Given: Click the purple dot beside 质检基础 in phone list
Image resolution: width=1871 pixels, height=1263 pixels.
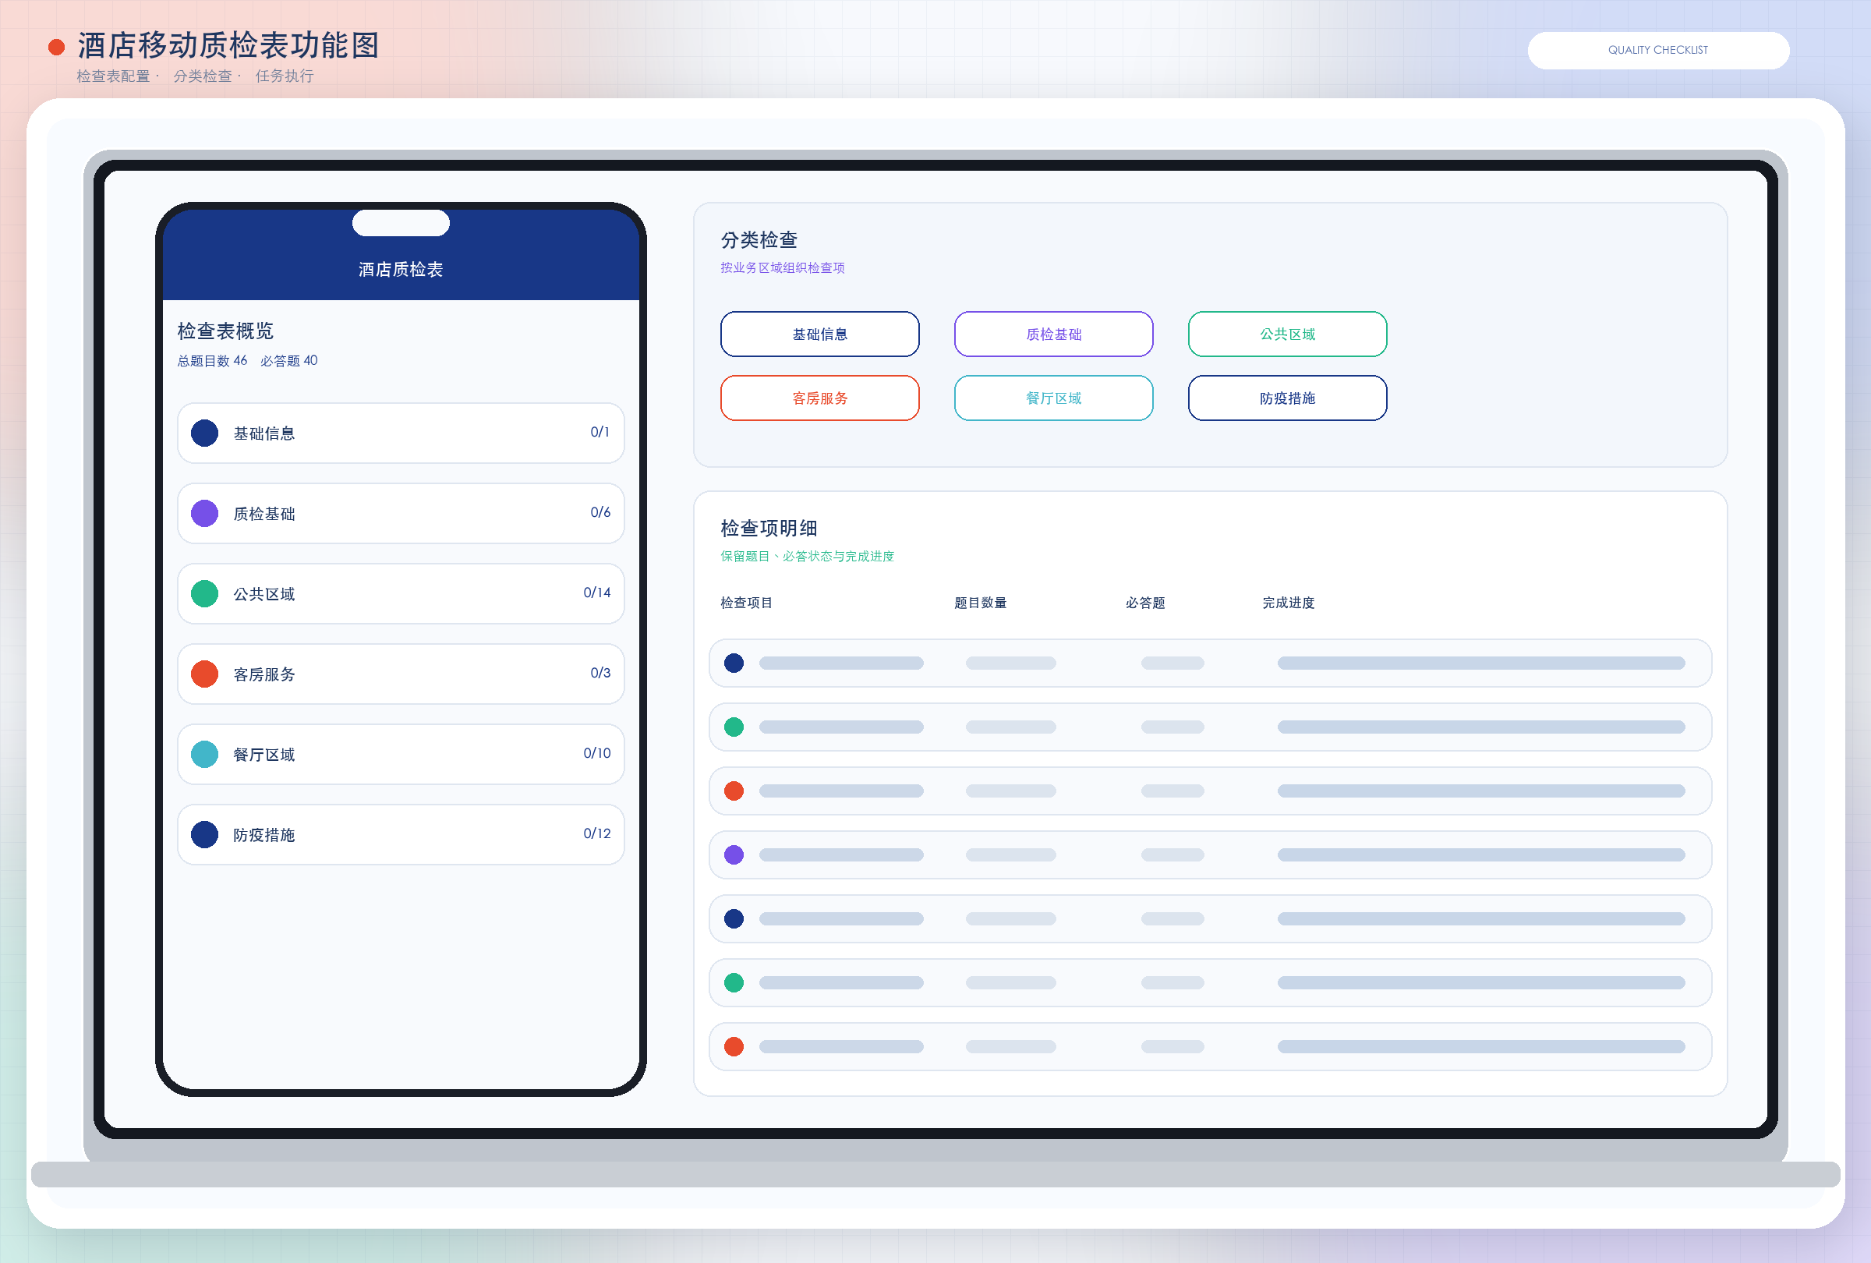Looking at the screenshot, I should coord(204,514).
